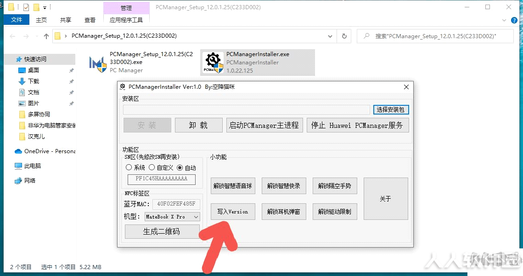Click the 解锁耳机弹窗 button

click(284, 212)
